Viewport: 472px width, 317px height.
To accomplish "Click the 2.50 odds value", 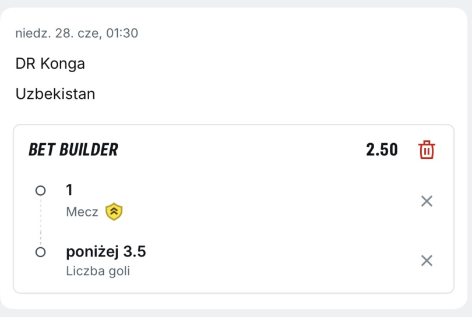I will pyautogui.click(x=382, y=149).
